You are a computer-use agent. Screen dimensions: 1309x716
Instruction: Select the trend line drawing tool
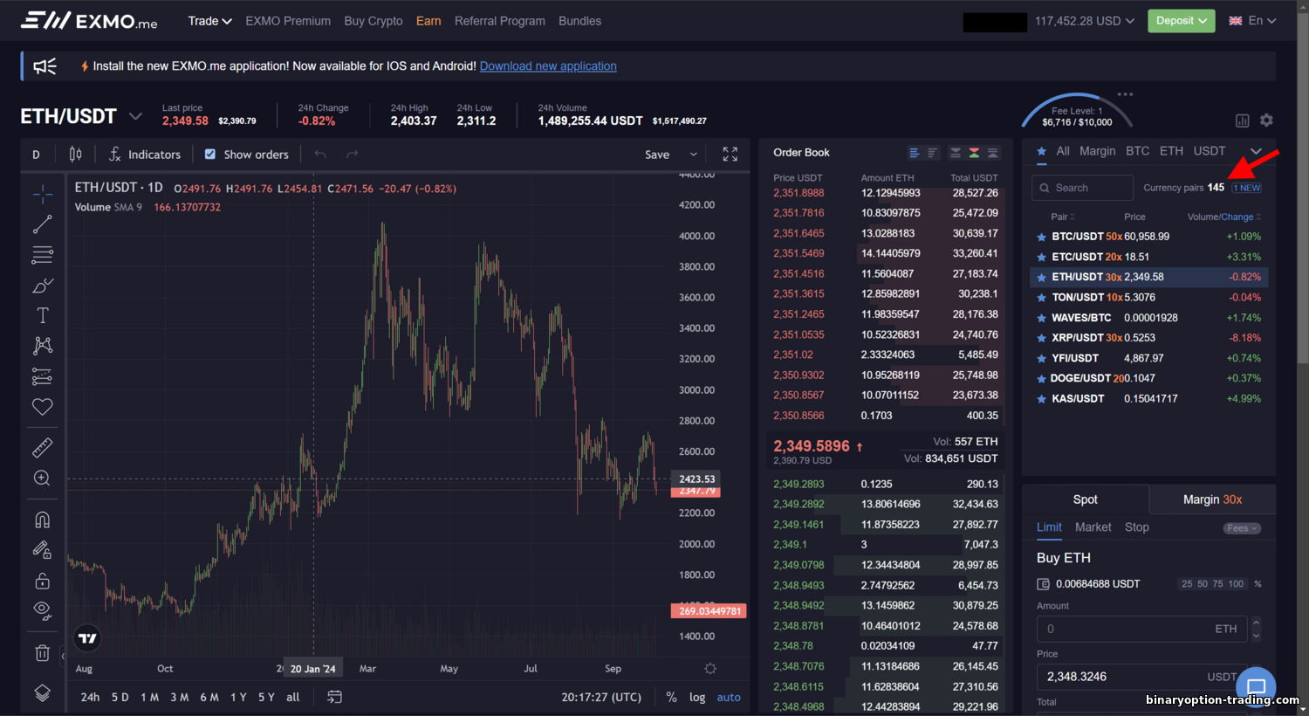pyautogui.click(x=42, y=225)
